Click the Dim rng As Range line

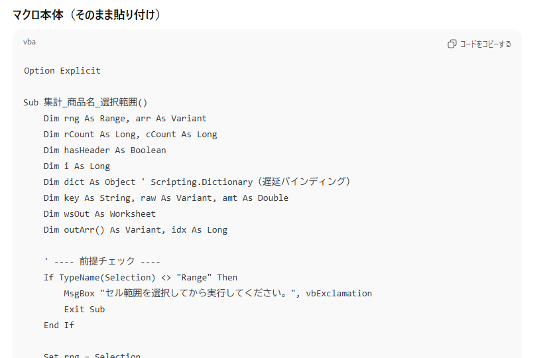tap(125, 118)
